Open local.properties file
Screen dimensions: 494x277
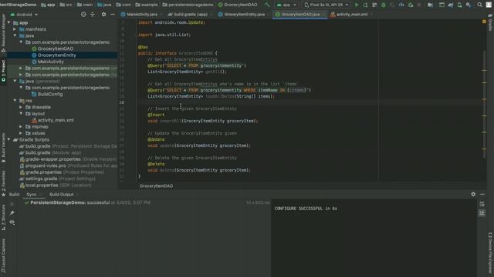(x=42, y=185)
